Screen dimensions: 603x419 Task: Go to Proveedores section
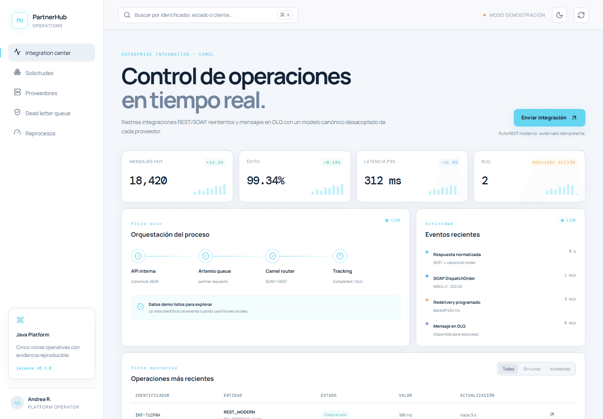(52, 93)
